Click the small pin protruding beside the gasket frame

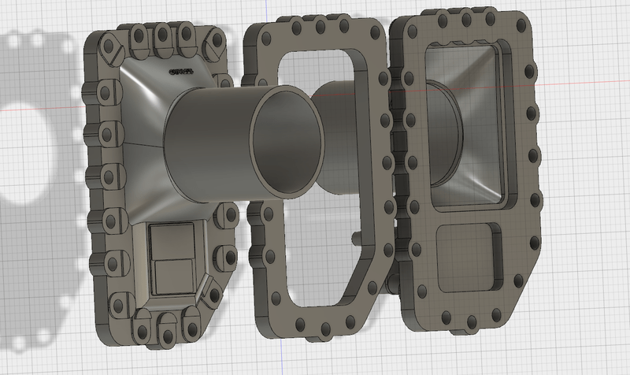(x=355, y=236)
